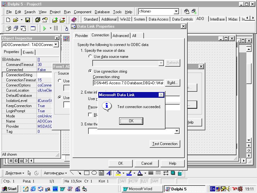Select the Data Access palette tab
This screenshot has height=193, width=257.
[x=158, y=19]
